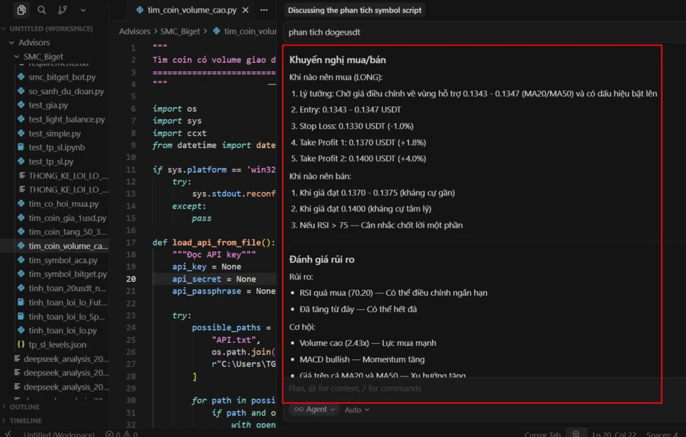The height and width of the screenshot is (437, 686).
Task: Collapse the SMC_Biget folder
Action: 17,57
